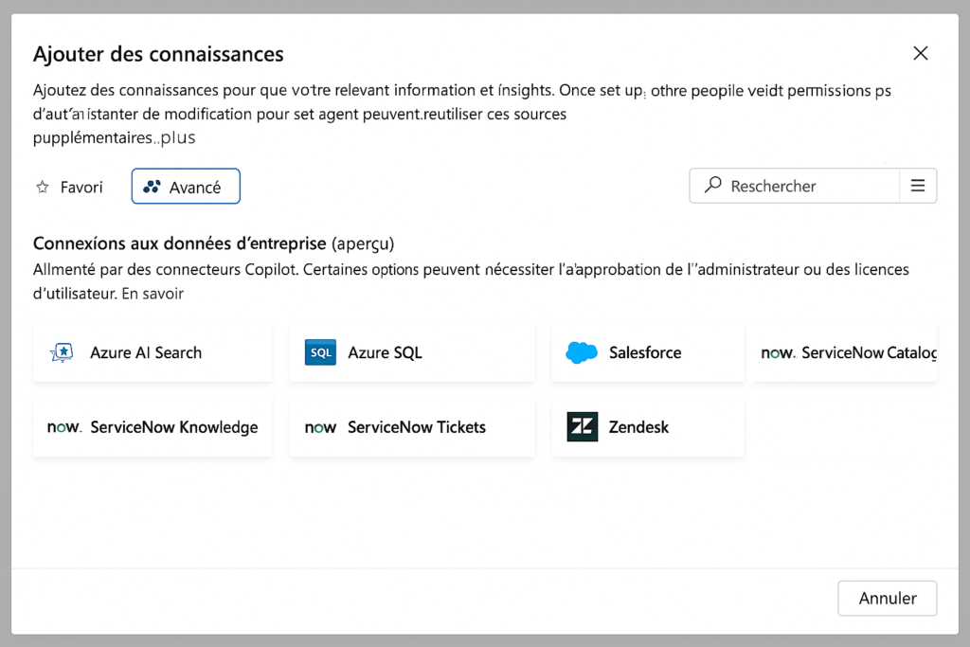
Task: Click the Salesforce cloud icon
Action: [582, 352]
